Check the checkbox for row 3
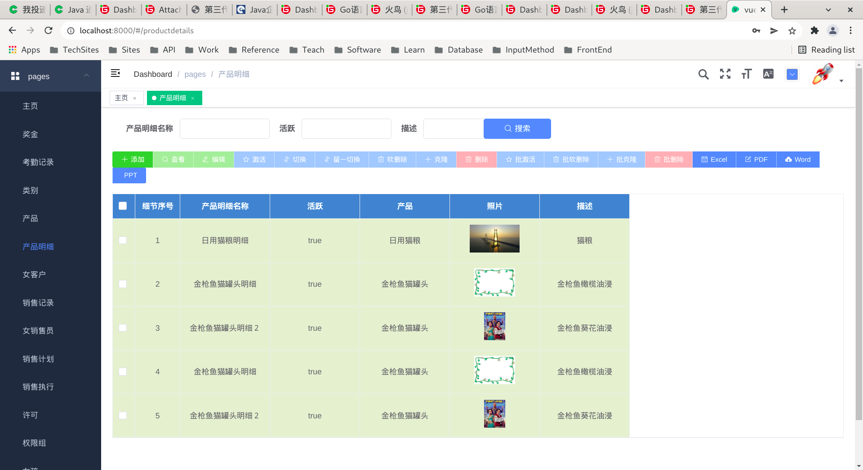The width and height of the screenshot is (863, 470). 123,328
